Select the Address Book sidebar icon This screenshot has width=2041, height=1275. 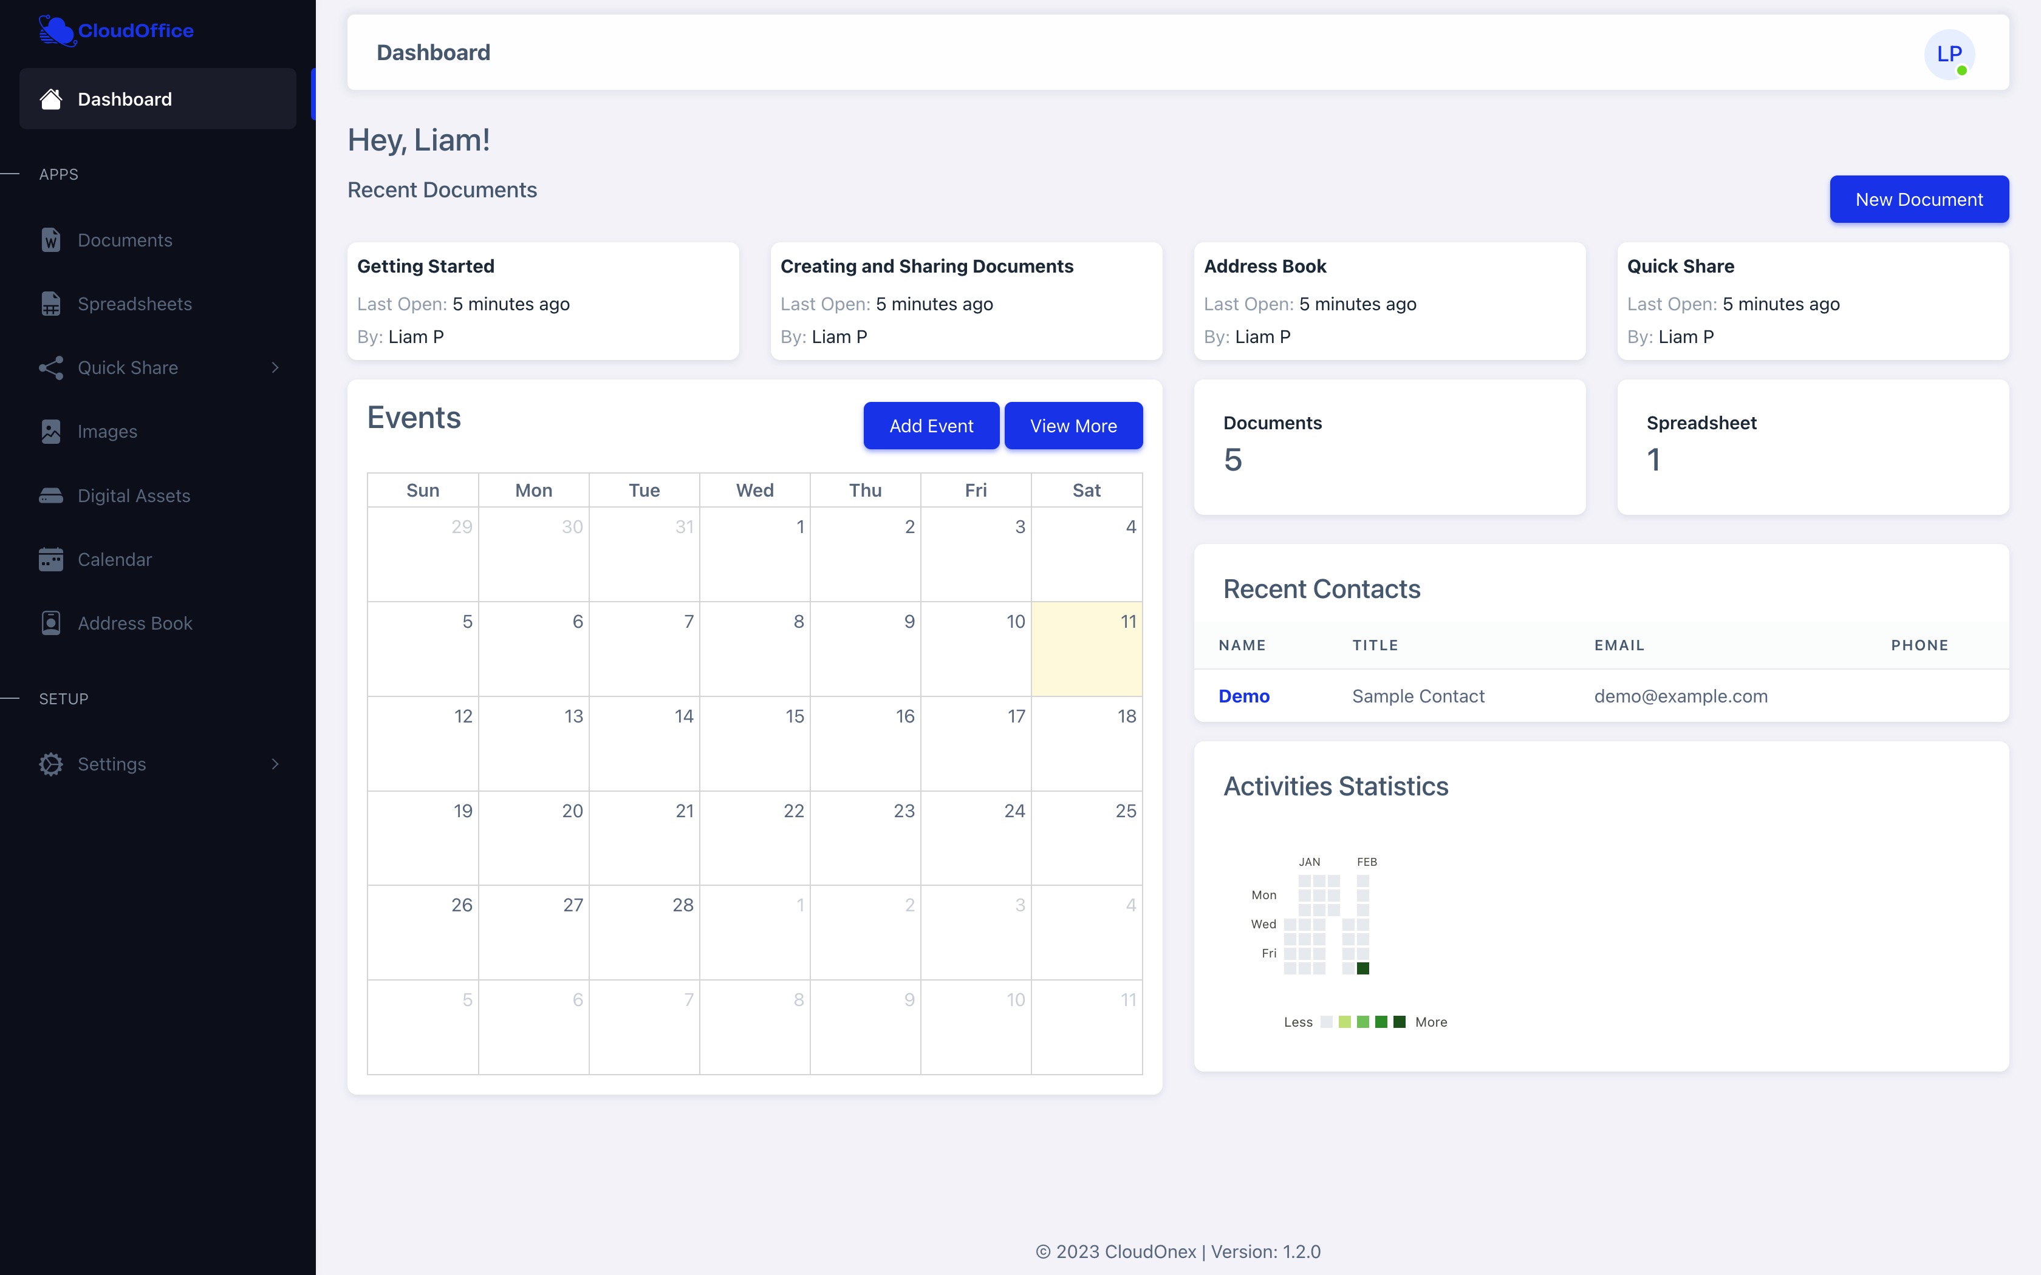click(50, 622)
